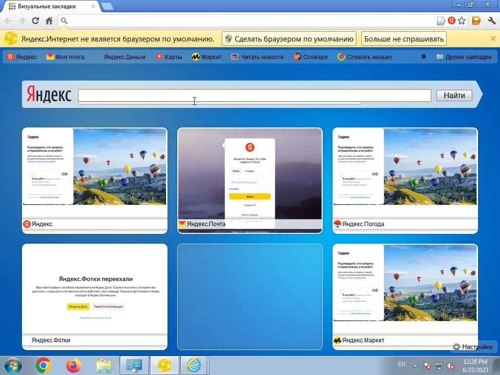Open the Читать новости bookmark

click(257, 57)
